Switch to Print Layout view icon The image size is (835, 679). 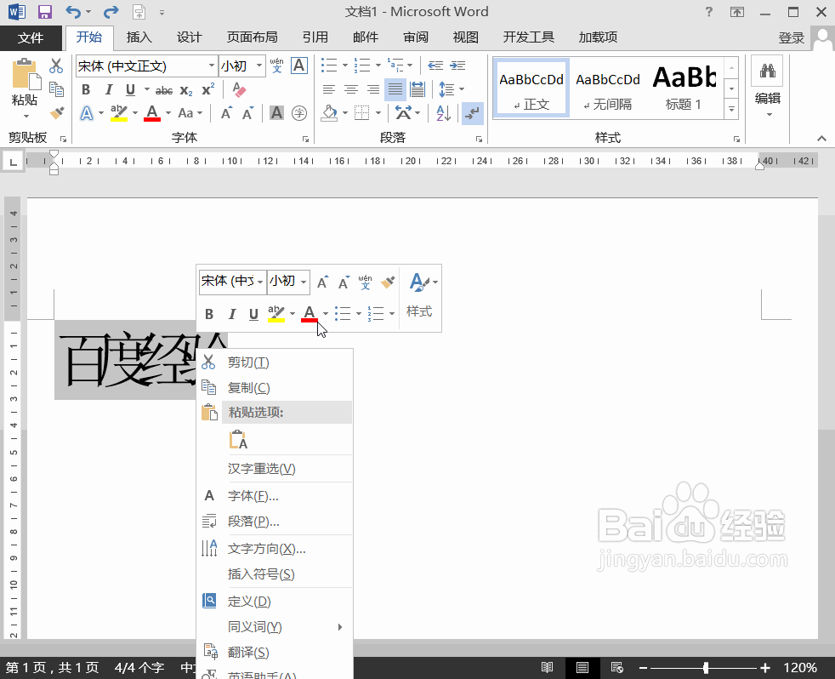pos(582,667)
